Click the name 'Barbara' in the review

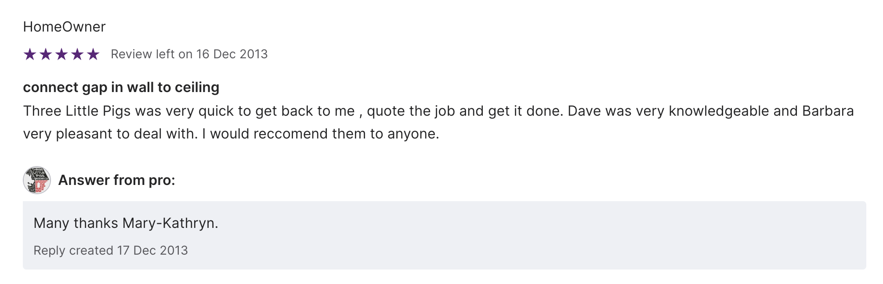pos(828,111)
